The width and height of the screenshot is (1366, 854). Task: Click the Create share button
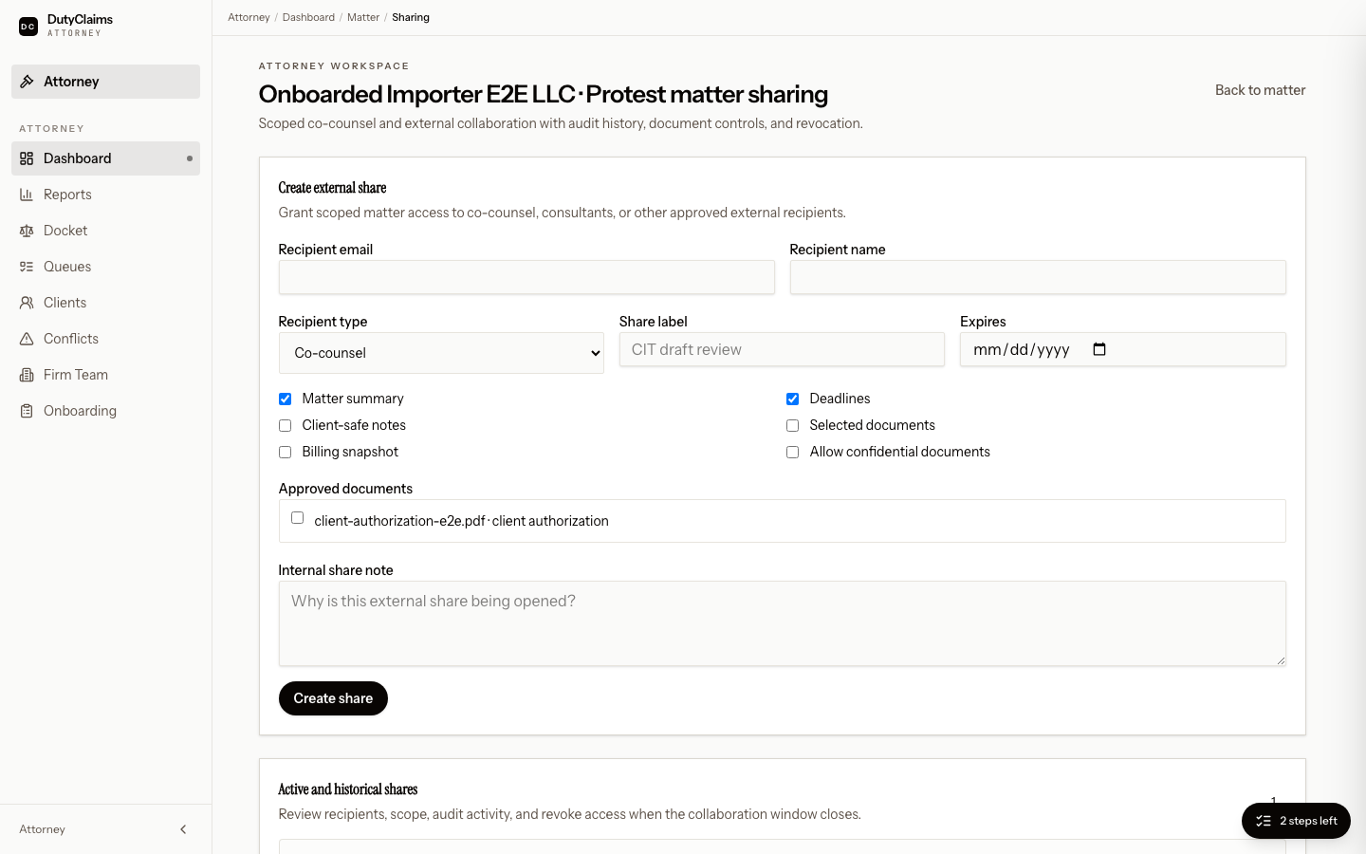coord(333,698)
